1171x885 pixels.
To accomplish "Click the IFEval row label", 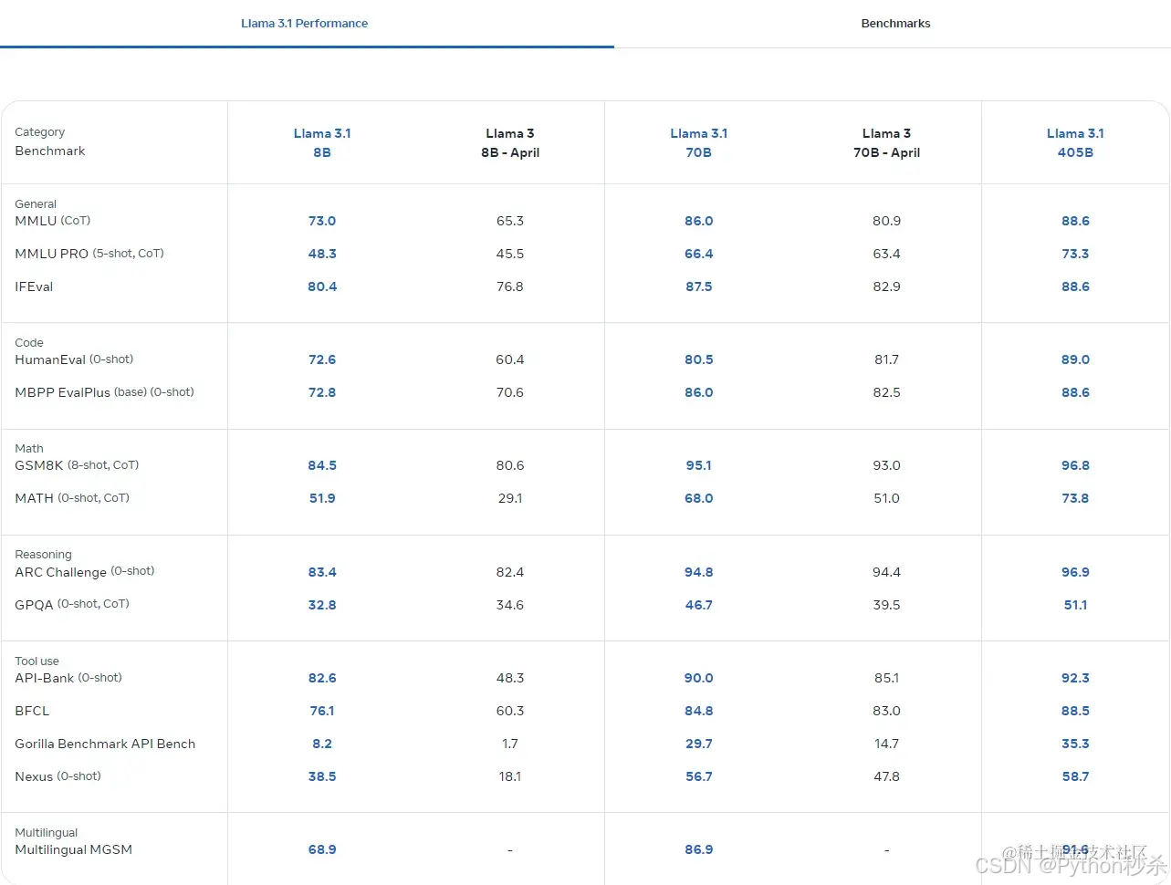I will point(34,286).
